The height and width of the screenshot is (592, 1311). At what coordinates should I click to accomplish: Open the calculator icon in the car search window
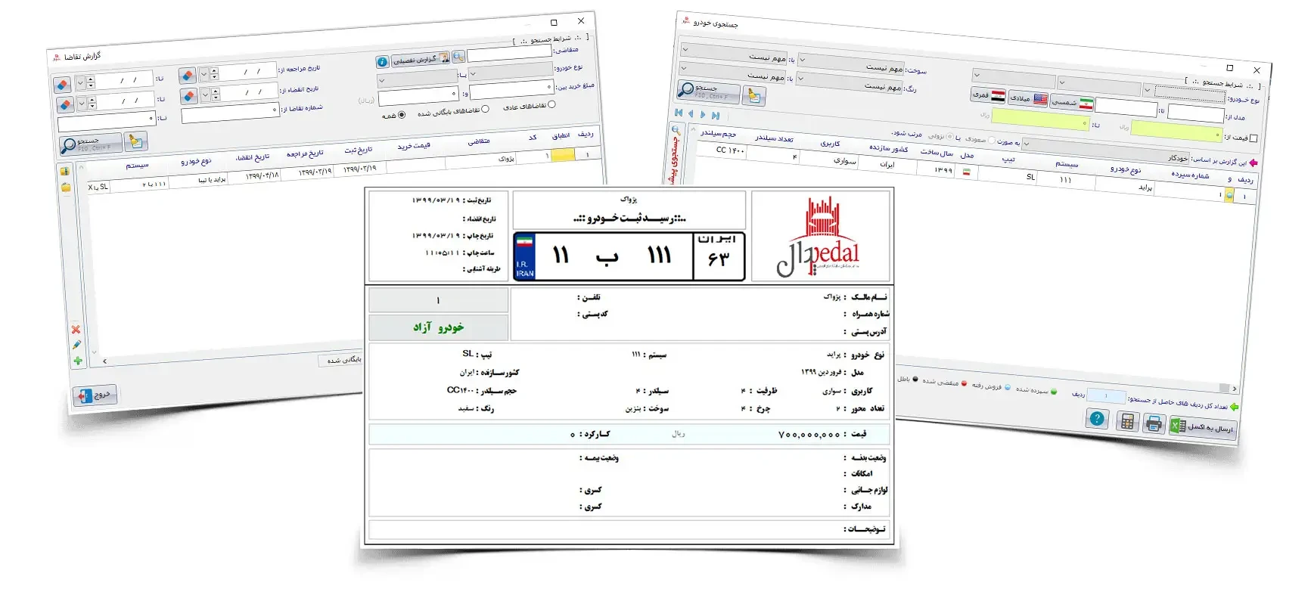tap(1127, 422)
